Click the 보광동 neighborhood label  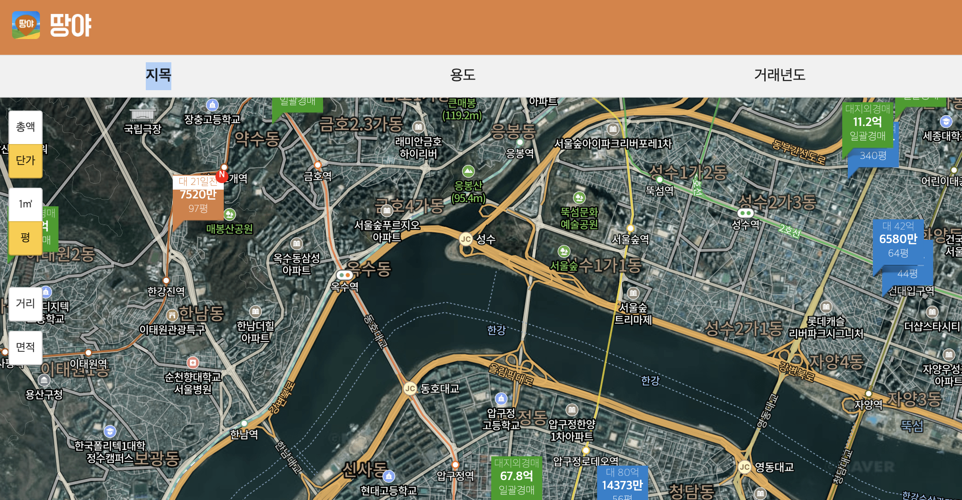tap(156, 459)
